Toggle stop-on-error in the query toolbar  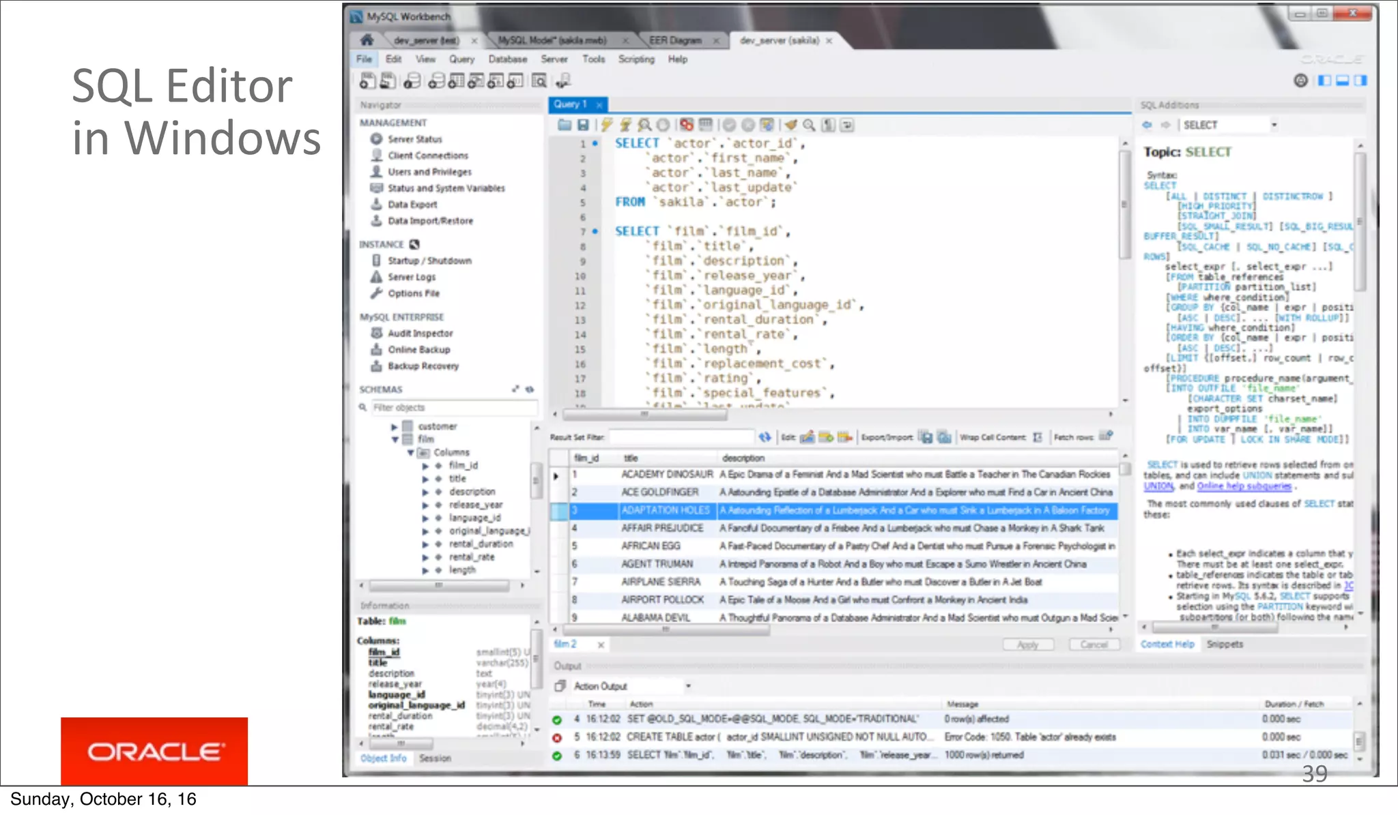[687, 125]
